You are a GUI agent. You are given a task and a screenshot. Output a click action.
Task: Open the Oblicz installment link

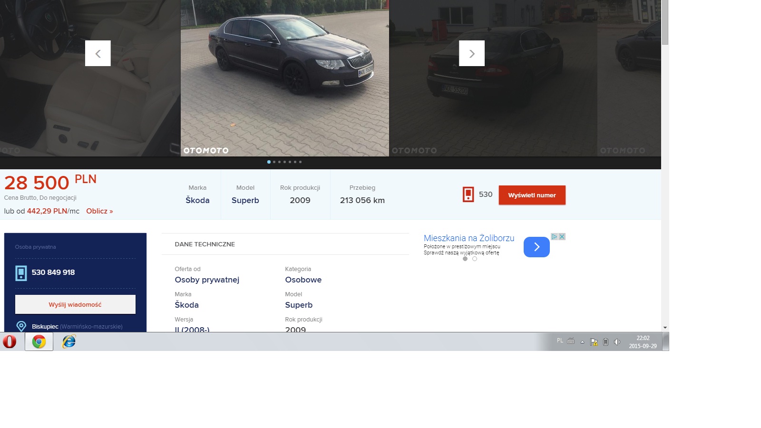(99, 211)
